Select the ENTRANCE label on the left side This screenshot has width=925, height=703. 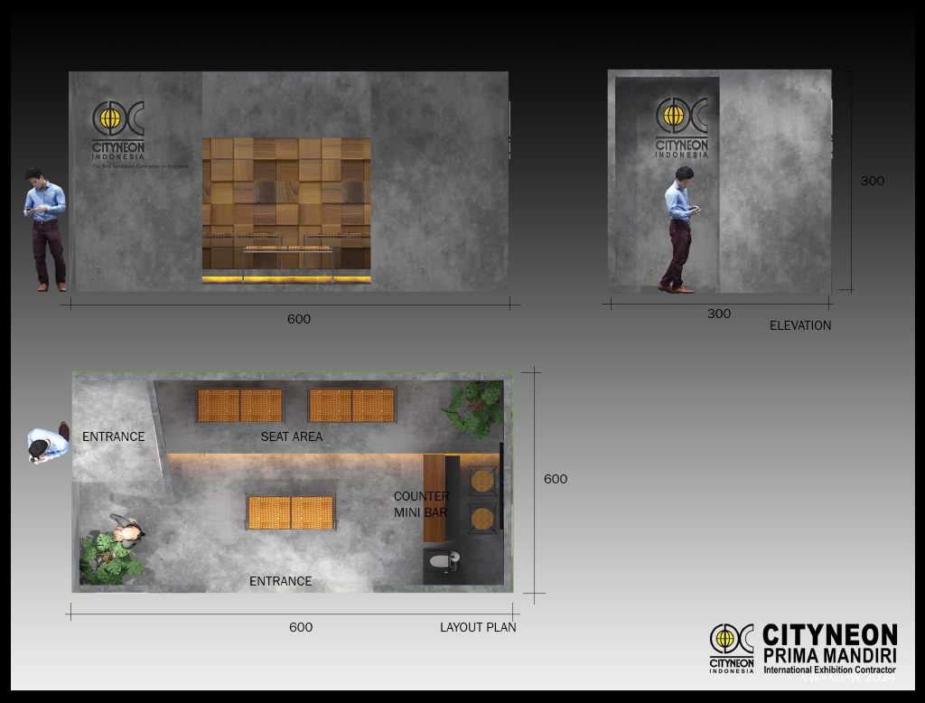113,436
